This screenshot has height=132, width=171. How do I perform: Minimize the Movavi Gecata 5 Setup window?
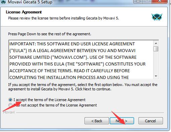click(138, 2)
